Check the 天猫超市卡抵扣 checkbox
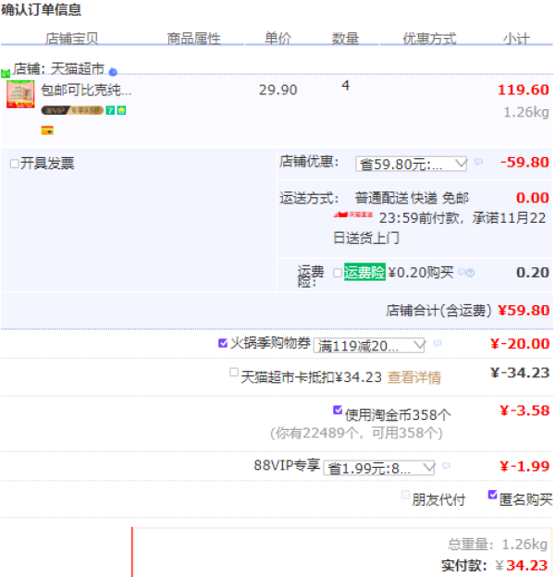Image resolution: width=555 pixels, height=577 pixels. (234, 372)
